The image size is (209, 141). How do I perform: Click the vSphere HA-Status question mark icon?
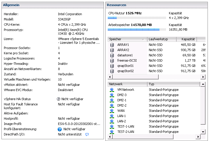point(59,99)
